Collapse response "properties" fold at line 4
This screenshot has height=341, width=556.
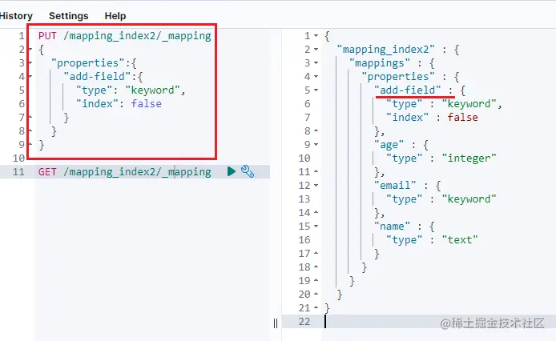pyautogui.click(x=316, y=76)
